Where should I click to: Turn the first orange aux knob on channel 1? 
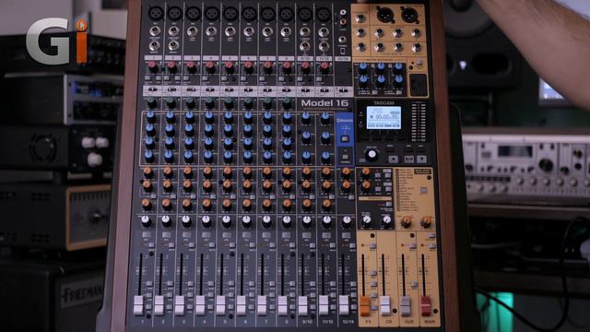tap(147, 172)
